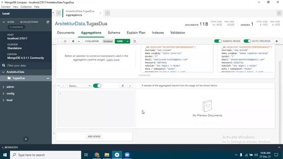Mark connection as Favorite
Screen dimensions: 283x159
16,27
